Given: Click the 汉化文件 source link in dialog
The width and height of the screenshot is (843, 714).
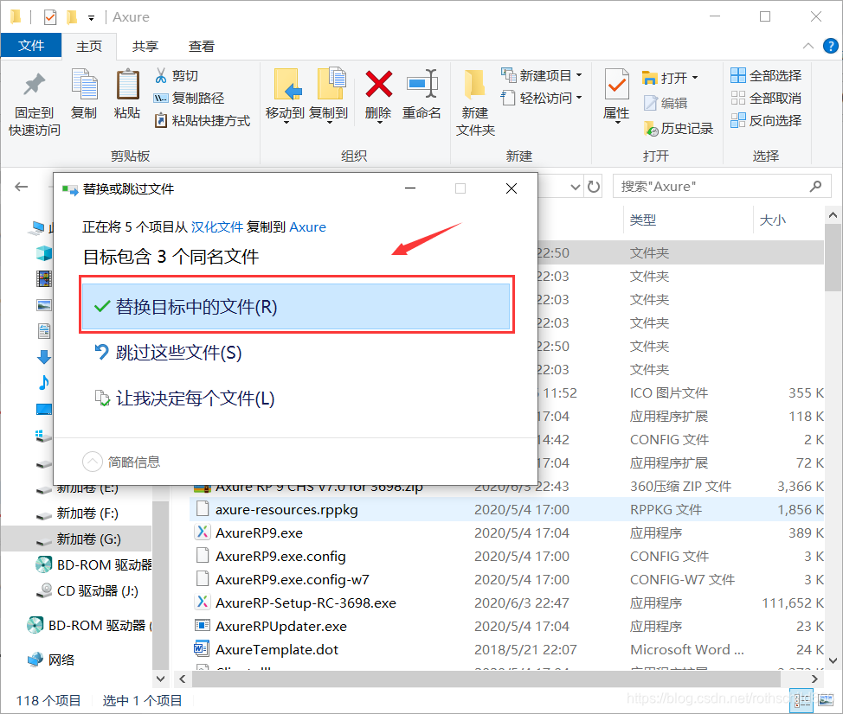Looking at the screenshot, I should coord(217,226).
